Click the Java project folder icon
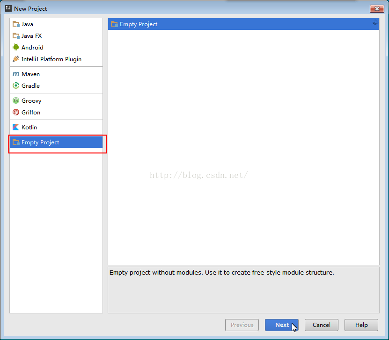 click(x=16, y=24)
